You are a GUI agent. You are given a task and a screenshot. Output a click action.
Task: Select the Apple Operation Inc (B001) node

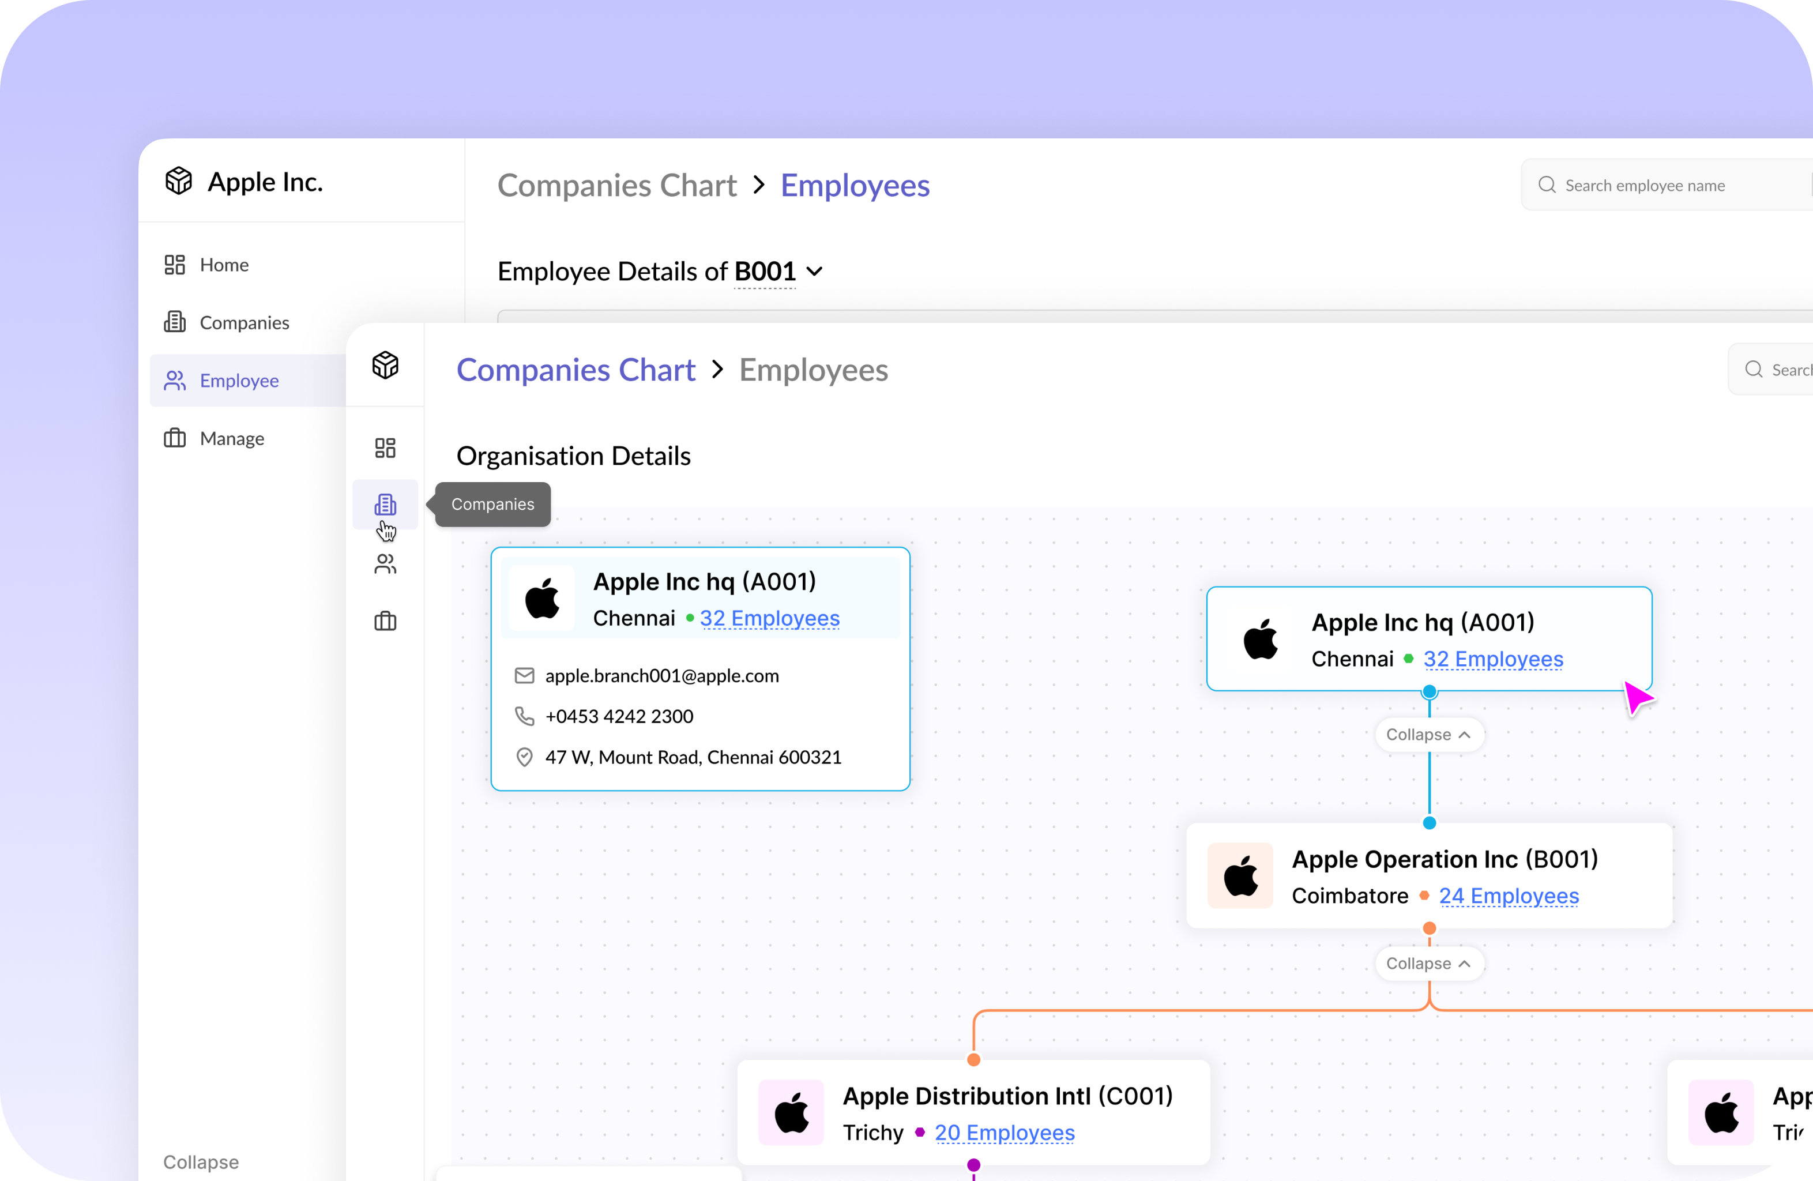(x=1429, y=875)
